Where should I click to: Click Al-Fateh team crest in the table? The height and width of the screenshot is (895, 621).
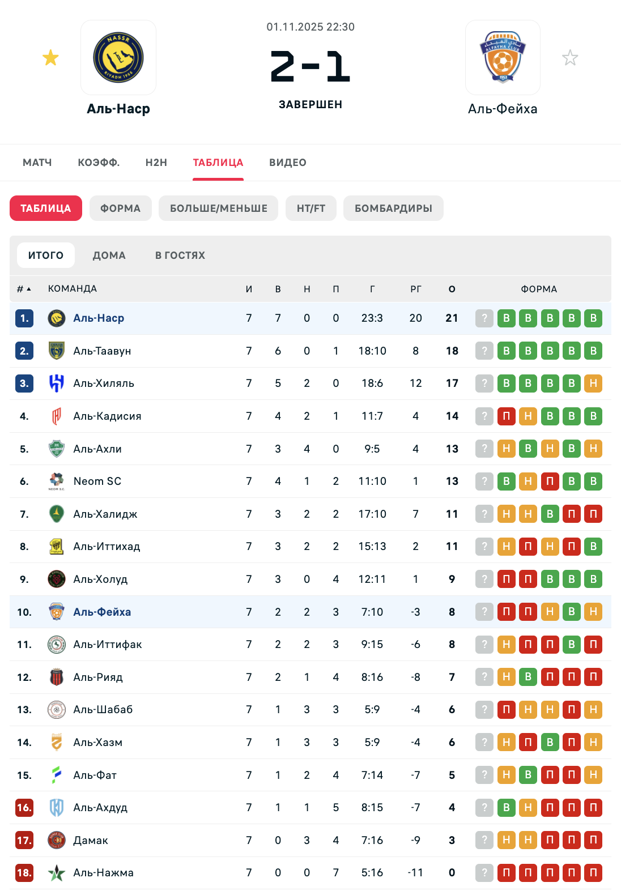coord(56,775)
